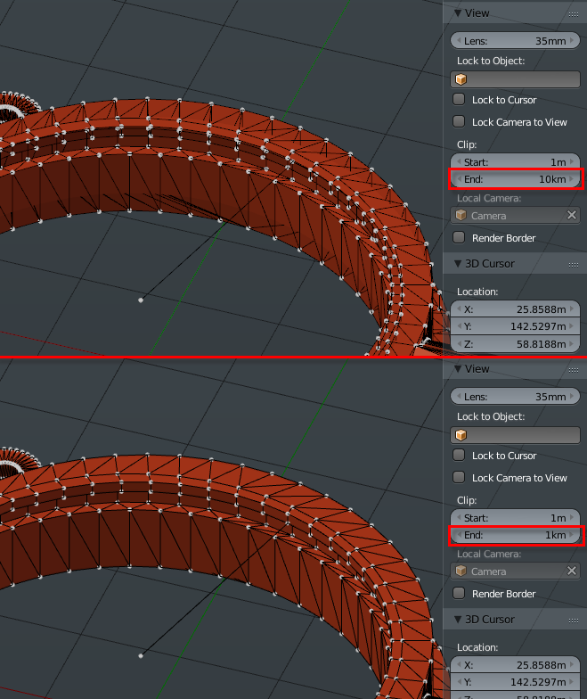This screenshot has width=587, height=699.
Task: Click the upper 3D Cursor Z location field
Action: coord(515,344)
